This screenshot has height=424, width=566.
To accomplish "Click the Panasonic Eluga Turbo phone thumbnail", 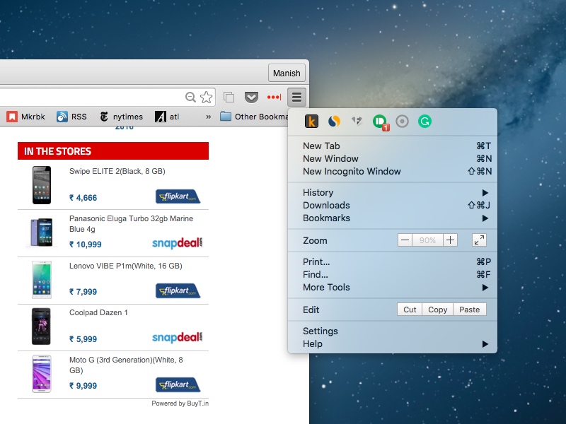I will pyautogui.click(x=42, y=232).
